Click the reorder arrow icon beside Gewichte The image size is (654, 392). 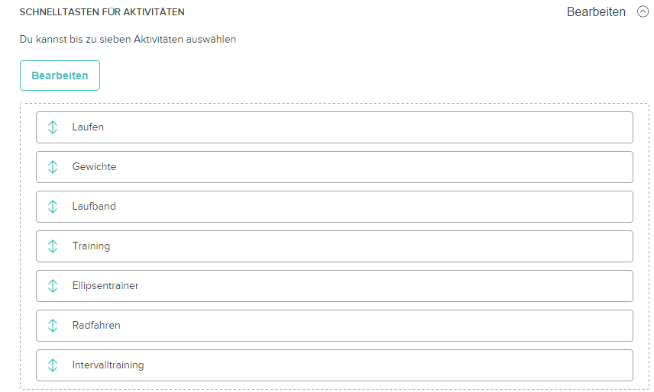coord(53,167)
